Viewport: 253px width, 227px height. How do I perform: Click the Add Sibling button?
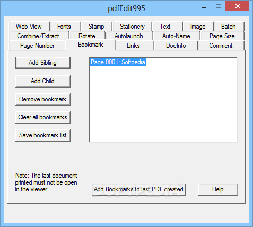(43, 63)
